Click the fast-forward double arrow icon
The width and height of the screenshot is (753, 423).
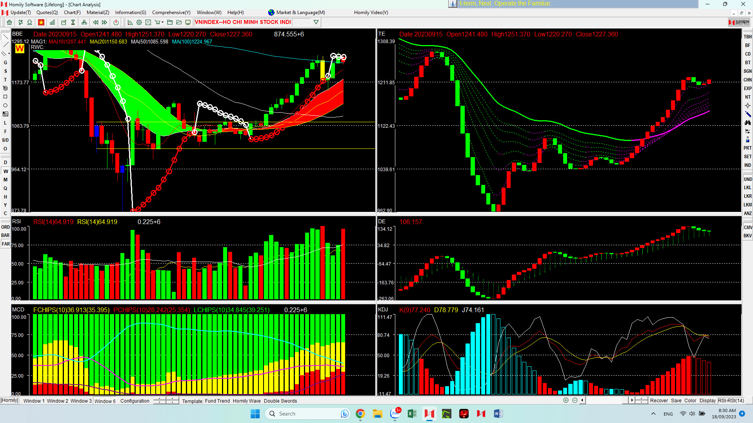point(105,22)
